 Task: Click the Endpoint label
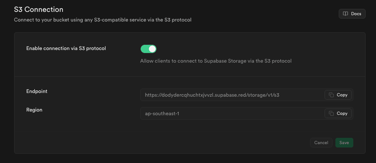pyautogui.click(x=37, y=92)
